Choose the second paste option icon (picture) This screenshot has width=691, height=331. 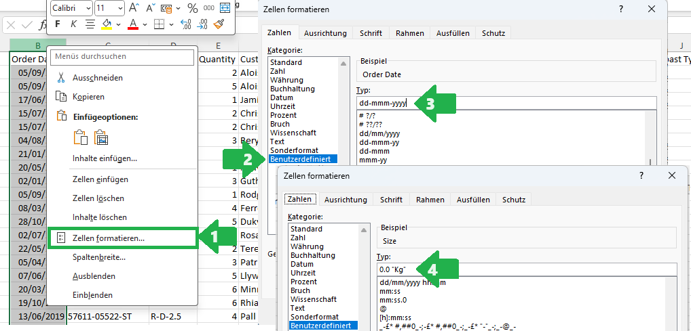(x=101, y=137)
